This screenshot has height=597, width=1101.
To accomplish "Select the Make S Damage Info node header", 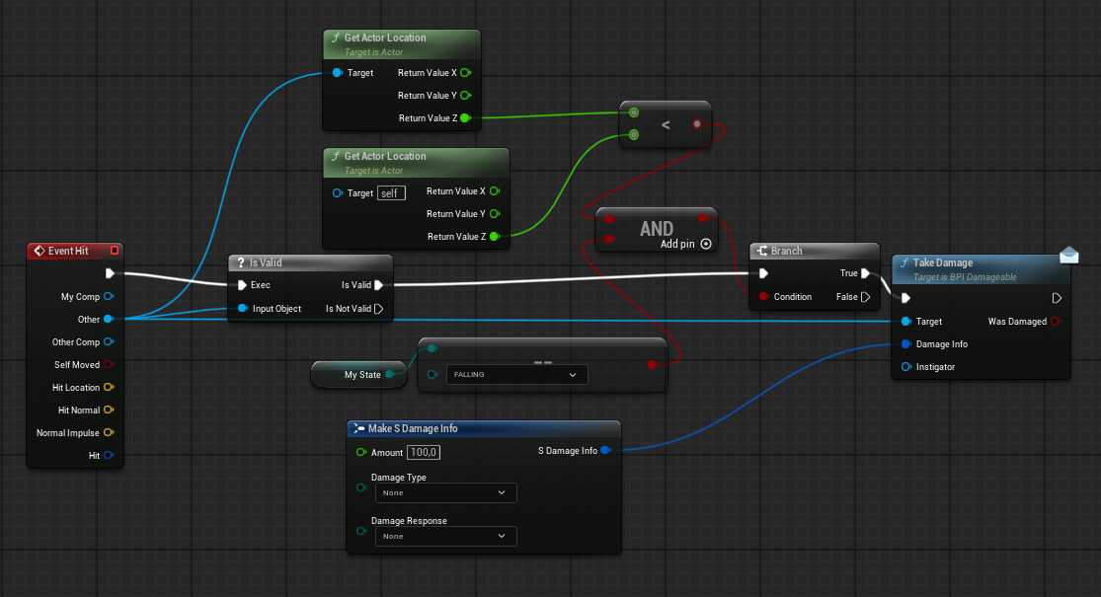I will coord(484,428).
